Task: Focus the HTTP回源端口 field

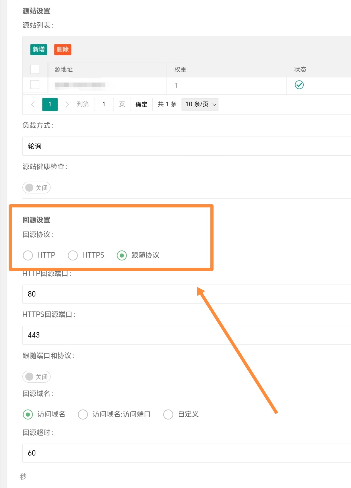Action: tap(187, 294)
